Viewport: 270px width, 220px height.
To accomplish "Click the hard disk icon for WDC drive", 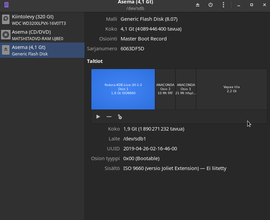I will (6, 20).
